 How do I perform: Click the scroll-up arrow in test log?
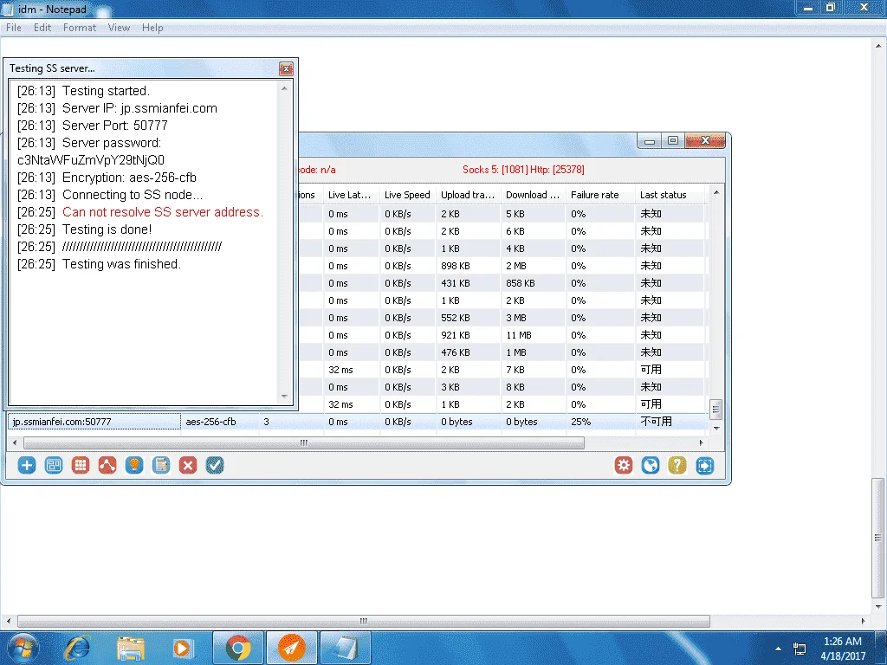(284, 89)
